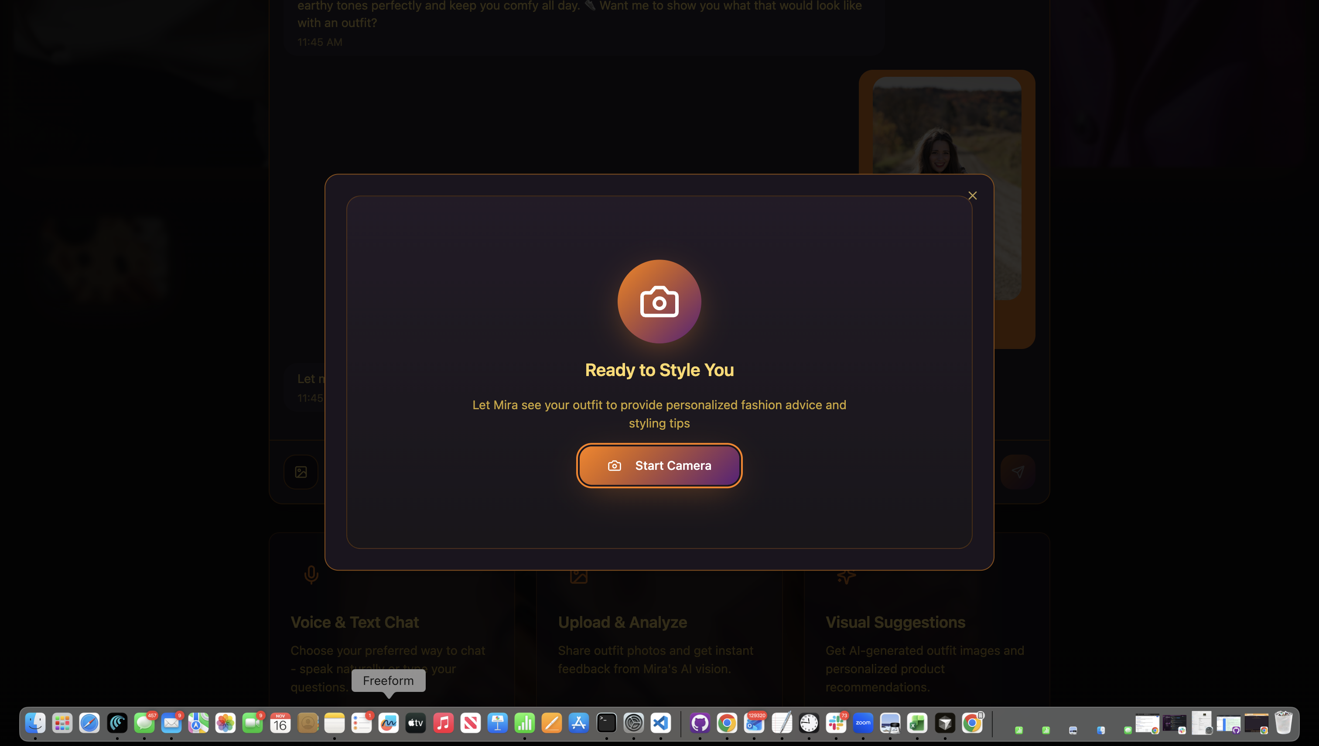Open Finder from the dock
This screenshot has height=746, width=1319.
[x=35, y=723]
